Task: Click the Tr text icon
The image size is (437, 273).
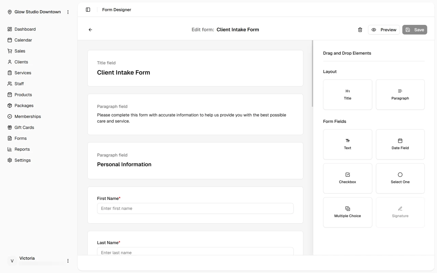Action: [x=348, y=141]
